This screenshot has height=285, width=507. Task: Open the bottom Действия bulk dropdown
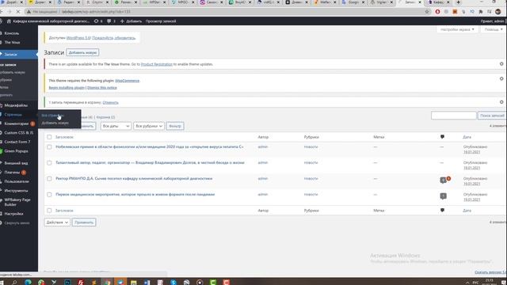pyautogui.click(x=57, y=222)
